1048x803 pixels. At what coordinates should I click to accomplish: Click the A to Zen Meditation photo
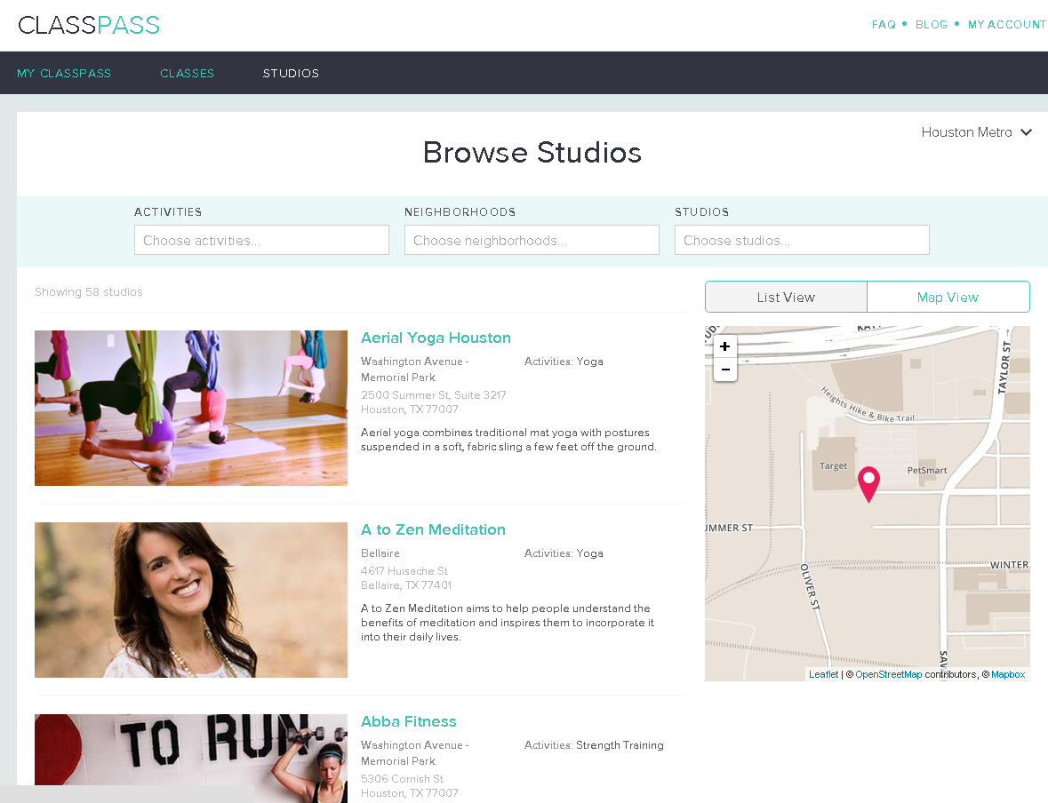pyautogui.click(x=191, y=600)
